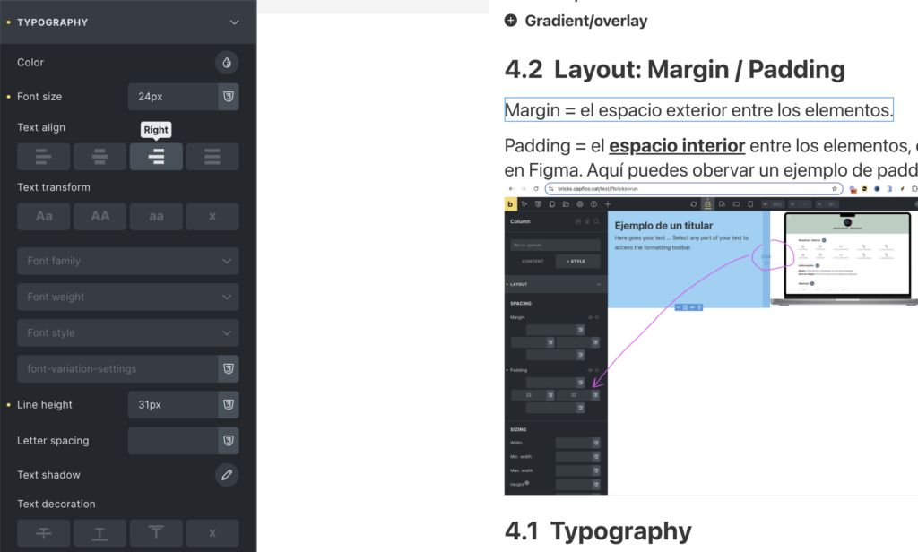Click the Layout: Margin / Padding heading
Screen dimensions: 918x552
pos(675,69)
